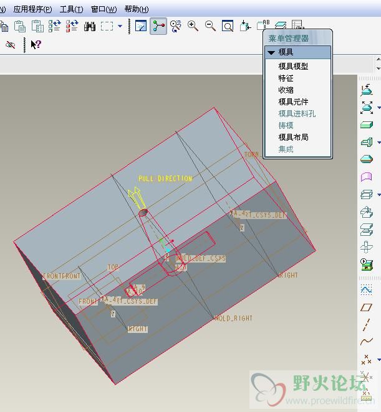Click the Silhouette Curve icon
Viewport: 381px width, 412px height.
(367, 159)
